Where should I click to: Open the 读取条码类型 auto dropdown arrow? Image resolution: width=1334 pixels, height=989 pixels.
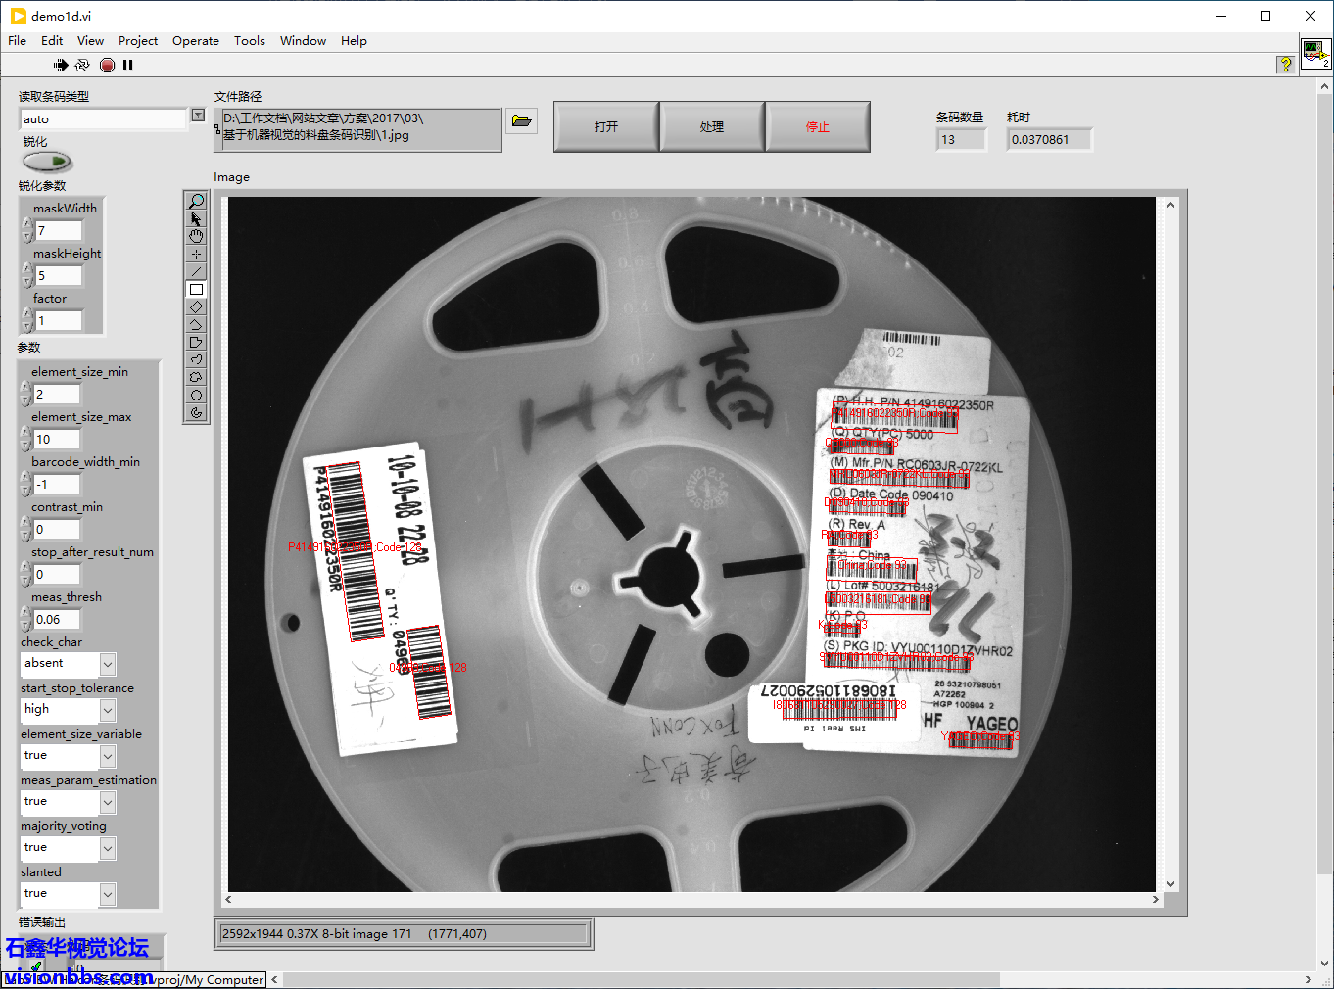coord(198,116)
